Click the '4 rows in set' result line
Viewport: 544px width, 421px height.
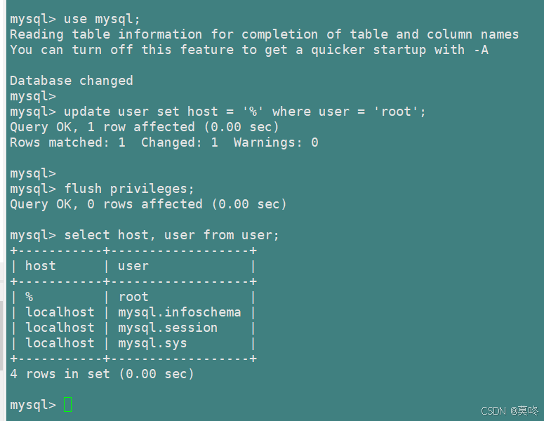[x=102, y=374]
